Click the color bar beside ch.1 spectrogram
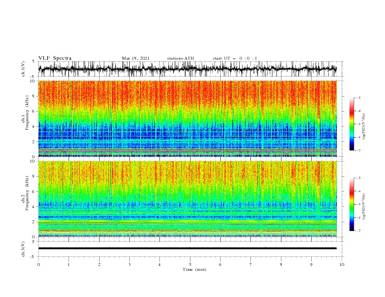The image size is (385, 297). click(x=352, y=124)
